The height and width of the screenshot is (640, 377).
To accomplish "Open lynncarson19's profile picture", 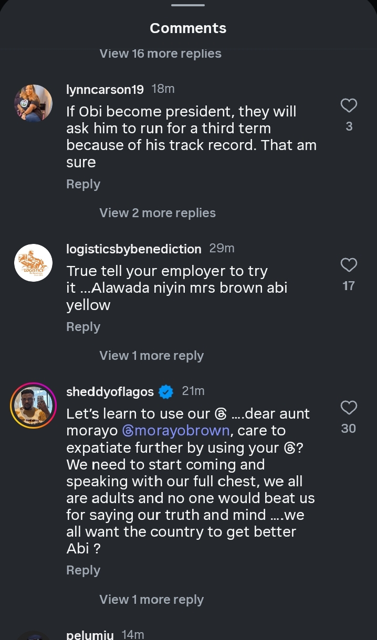I will click(x=33, y=103).
